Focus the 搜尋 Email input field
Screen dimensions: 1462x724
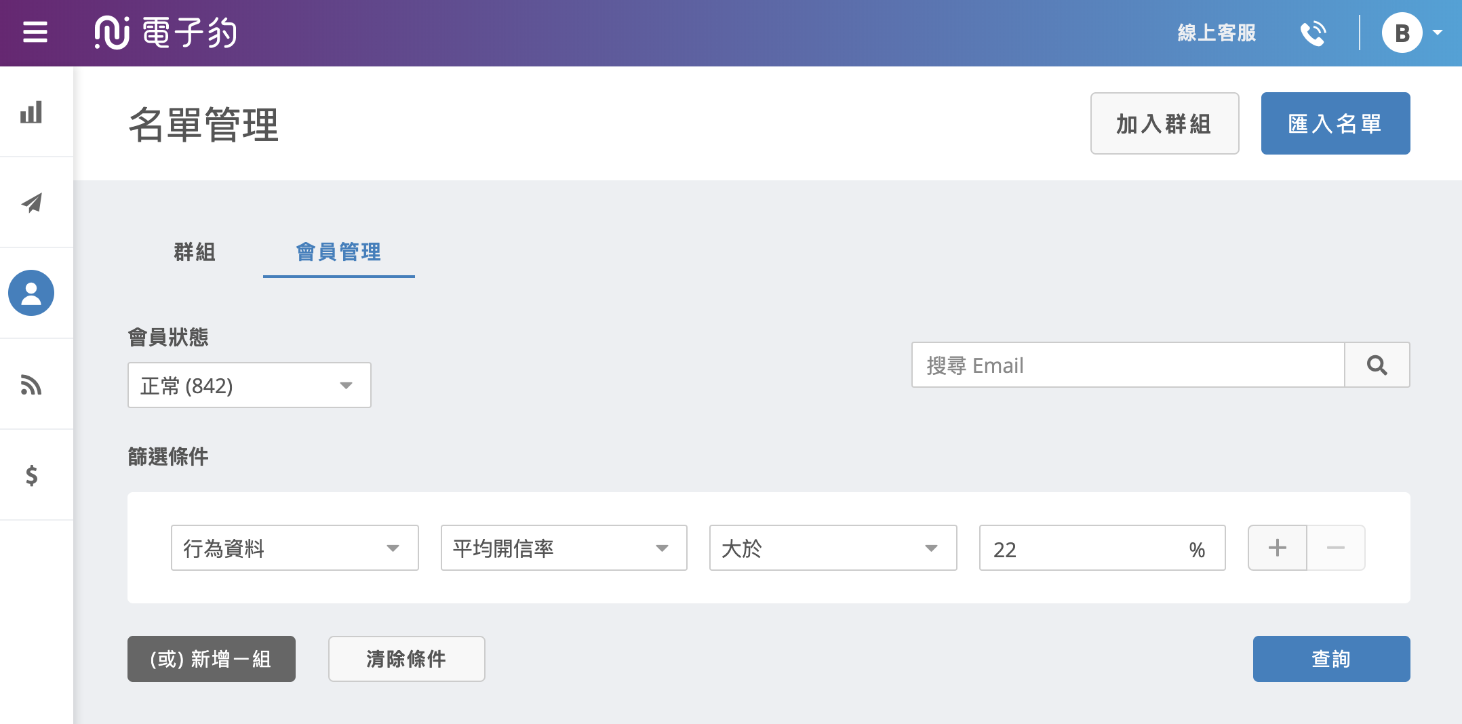tap(1128, 365)
